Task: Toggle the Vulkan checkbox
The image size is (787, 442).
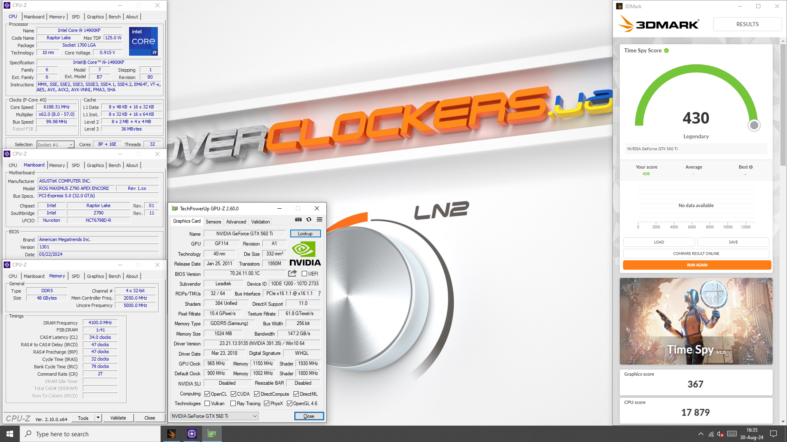Action: click(x=207, y=404)
